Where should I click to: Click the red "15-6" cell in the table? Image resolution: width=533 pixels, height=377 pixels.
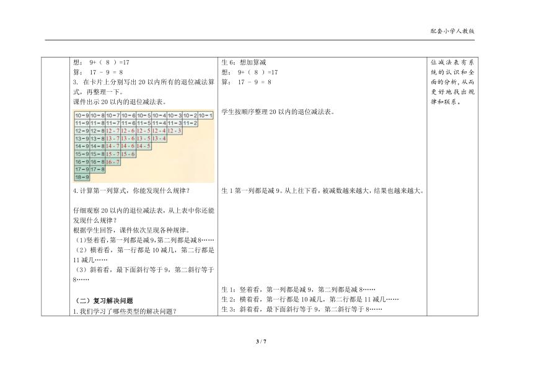pyautogui.click(x=128, y=154)
